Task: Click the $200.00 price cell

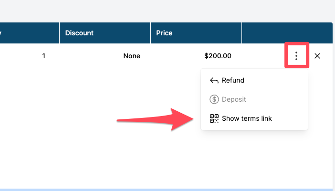Action: (218, 56)
